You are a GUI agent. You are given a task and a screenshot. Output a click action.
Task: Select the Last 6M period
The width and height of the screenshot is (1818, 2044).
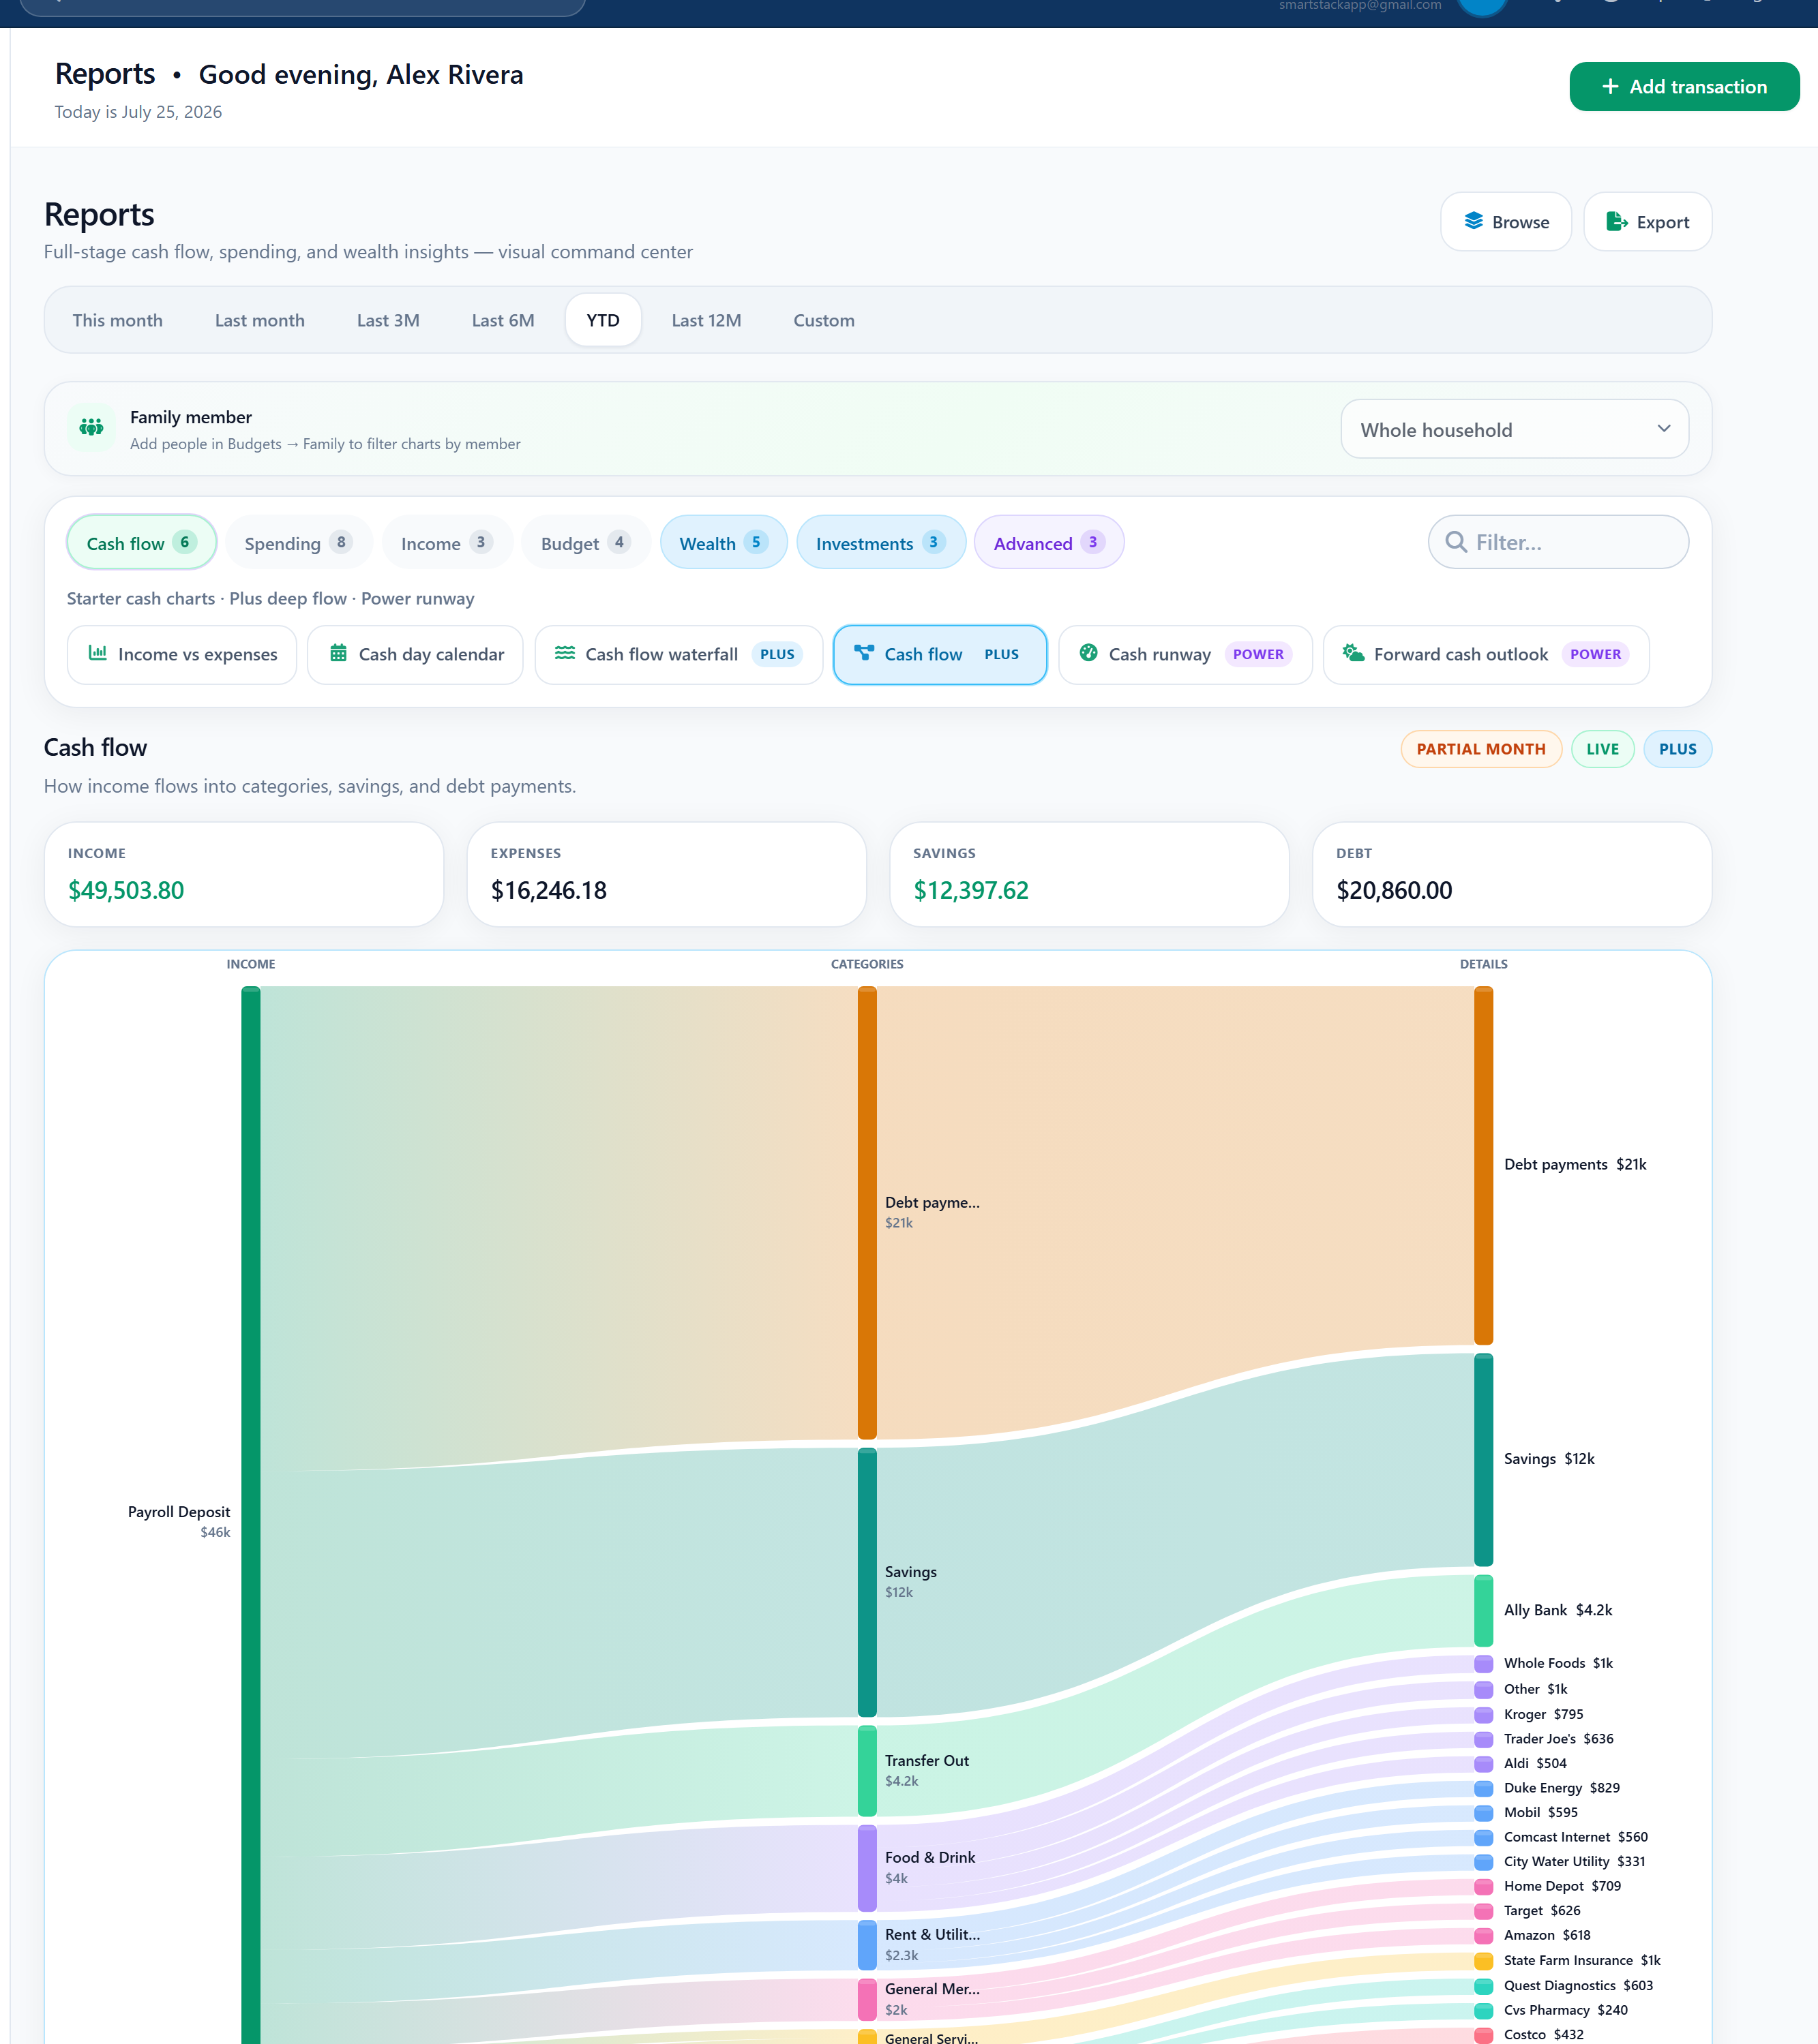503,320
